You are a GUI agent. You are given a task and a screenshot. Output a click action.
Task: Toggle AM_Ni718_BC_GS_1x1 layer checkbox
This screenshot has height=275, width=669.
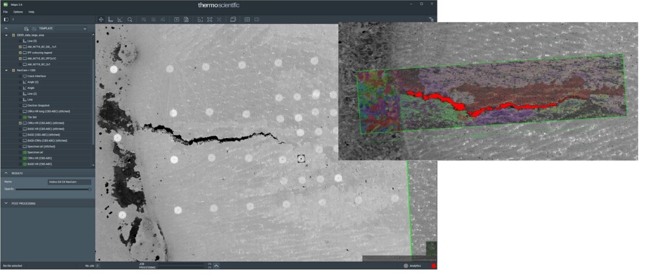click(x=19, y=46)
